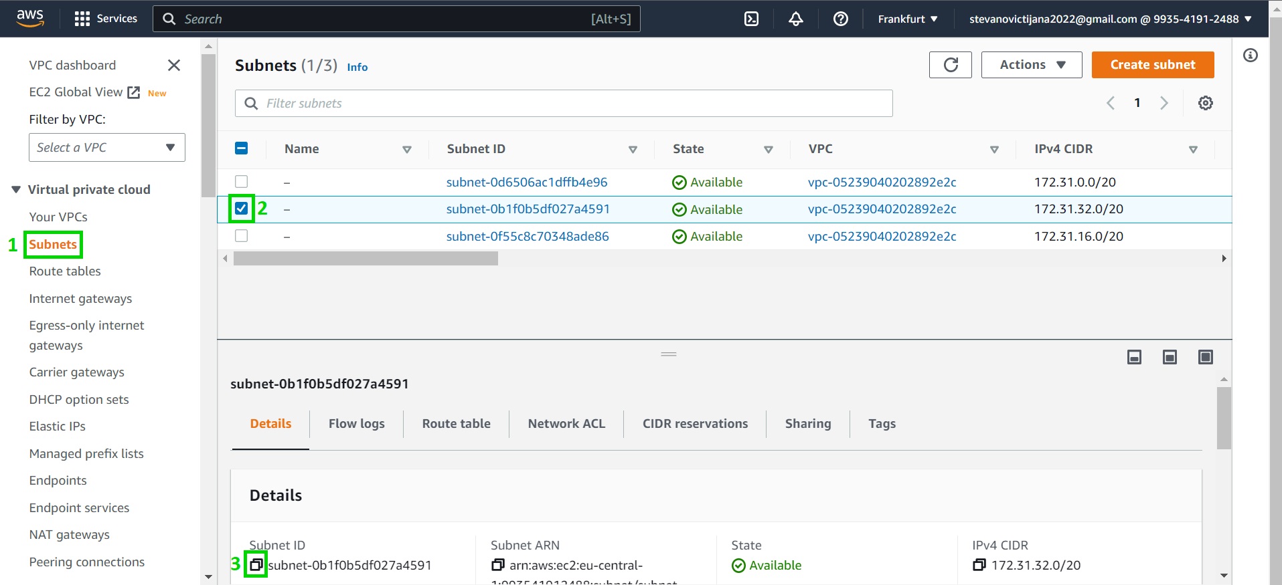Open Your VPCs in sidebar
Viewport: 1282px width, 585px height.
pyautogui.click(x=58, y=217)
